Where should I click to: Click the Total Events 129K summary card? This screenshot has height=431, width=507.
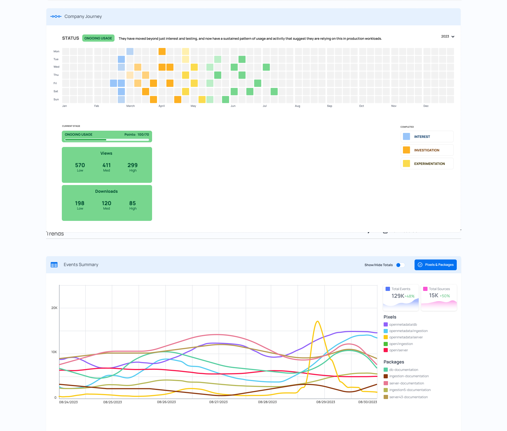401,298
